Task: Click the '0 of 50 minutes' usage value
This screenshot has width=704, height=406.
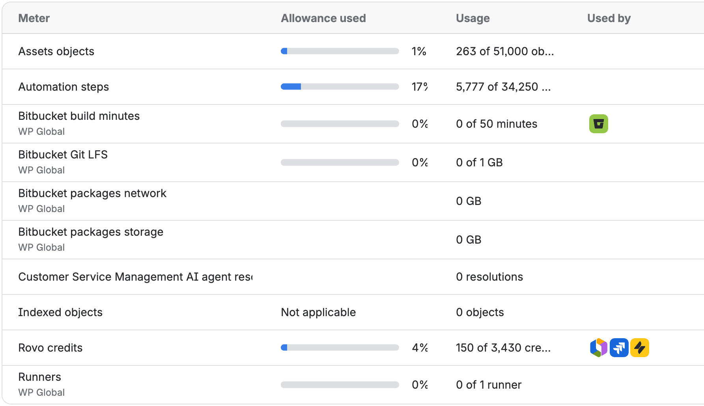Action: [x=497, y=124]
